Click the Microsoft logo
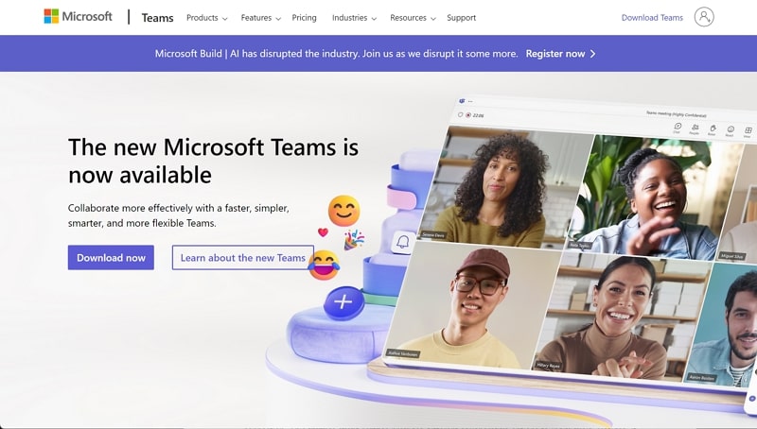The width and height of the screenshot is (757, 429). [79, 16]
